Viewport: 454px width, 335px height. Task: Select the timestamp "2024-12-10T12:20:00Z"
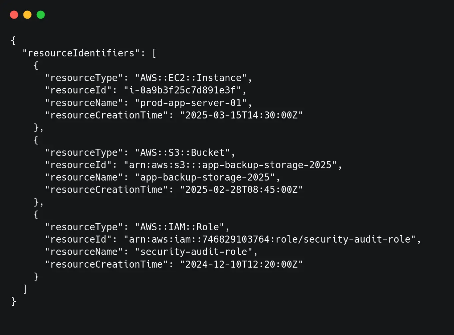241,264
